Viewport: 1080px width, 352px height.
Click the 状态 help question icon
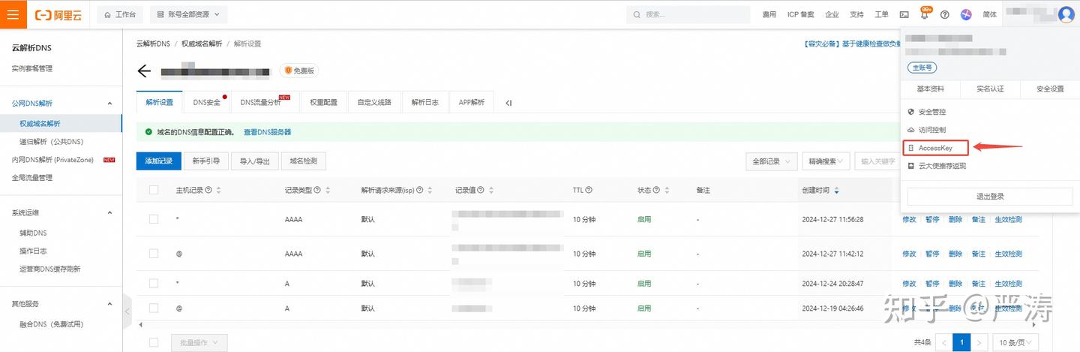click(x=658, y=191)
